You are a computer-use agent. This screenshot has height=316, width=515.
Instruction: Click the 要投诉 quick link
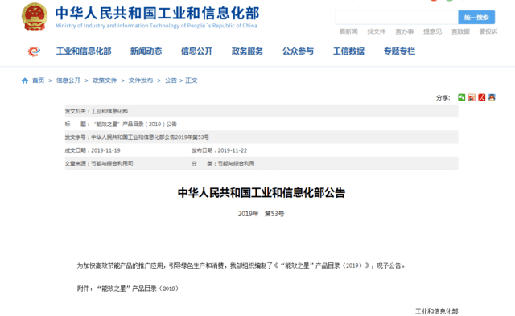[488, 31]
